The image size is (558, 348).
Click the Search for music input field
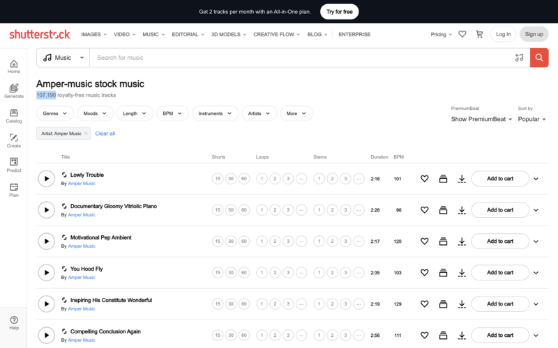point(300,58)
